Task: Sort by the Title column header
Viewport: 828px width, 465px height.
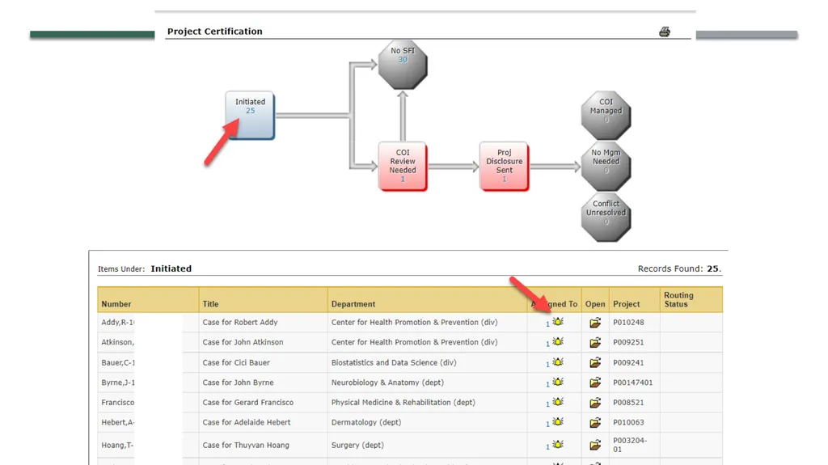Action: pyautogui.click(x=210, y=304)
